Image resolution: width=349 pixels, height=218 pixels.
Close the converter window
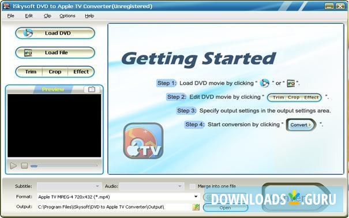(340, 6)
